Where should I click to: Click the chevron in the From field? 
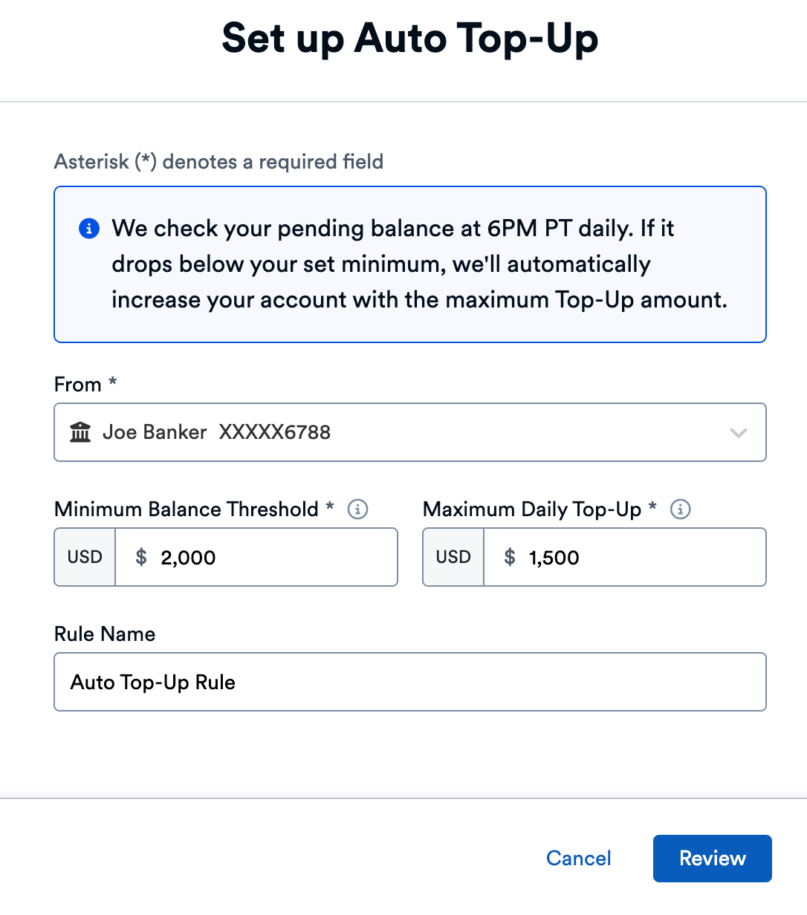pyautogui.click(x=738, y=432)
